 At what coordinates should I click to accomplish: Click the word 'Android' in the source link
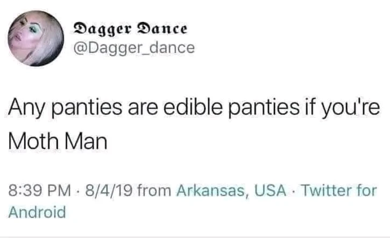point(37,211)
